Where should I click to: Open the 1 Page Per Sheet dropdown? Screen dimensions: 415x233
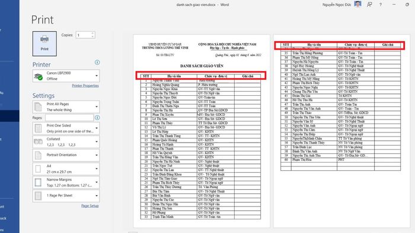click(66, 196)
